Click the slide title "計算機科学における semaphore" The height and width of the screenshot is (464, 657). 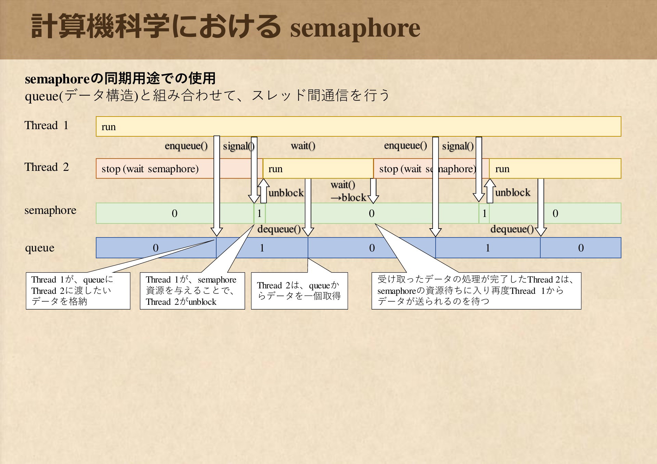point(226,27)
